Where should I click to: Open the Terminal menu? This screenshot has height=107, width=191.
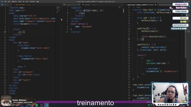coord(32,1)
